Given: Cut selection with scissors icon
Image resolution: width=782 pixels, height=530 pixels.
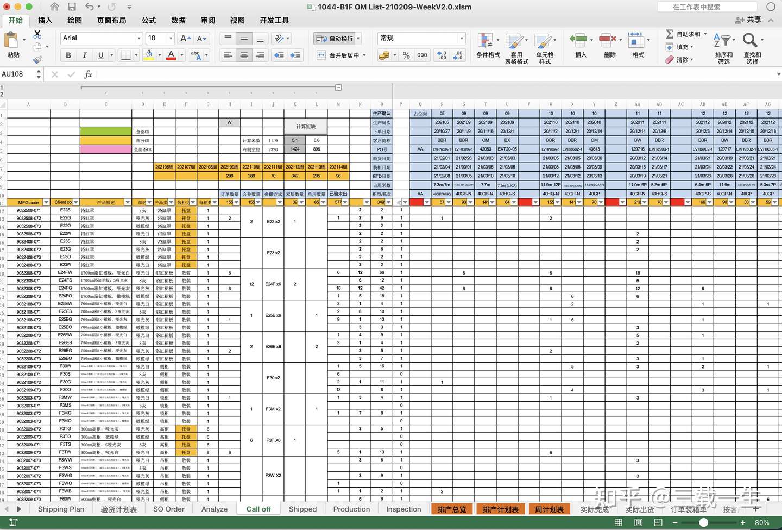Looking at the screenshot, I should pyautogui.click(x=37, y=34).
